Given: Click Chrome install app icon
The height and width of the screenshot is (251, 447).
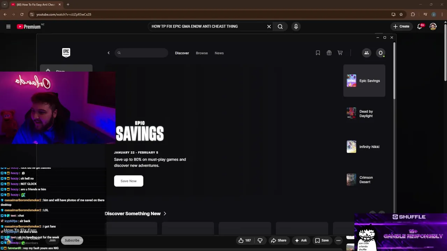Looking at the screenshot, I should (x=394, y=14).
